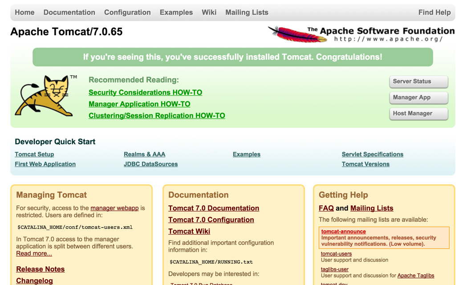Click the Read more... link
Screen dimensions: 467x285
[34, 253]
